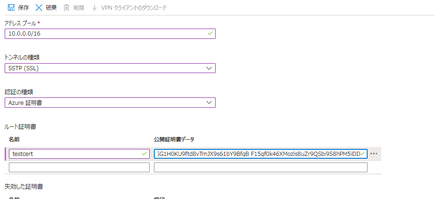
Task: Click the save floppy disk icon
Action: point(11,7)
